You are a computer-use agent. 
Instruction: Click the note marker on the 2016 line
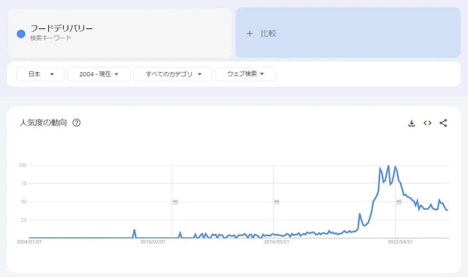coord(277,202)
